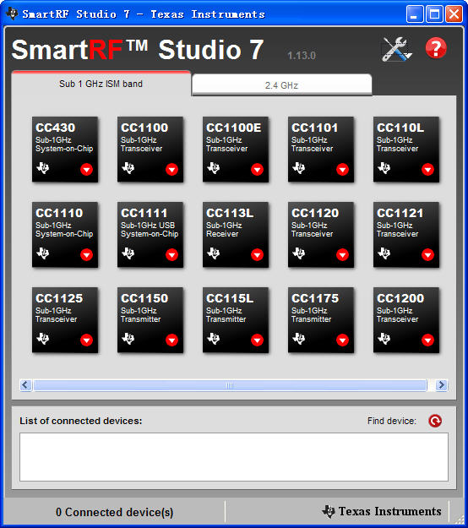
Task: Click the TI logo on the CC110L tile
Action: pos(384,167)
